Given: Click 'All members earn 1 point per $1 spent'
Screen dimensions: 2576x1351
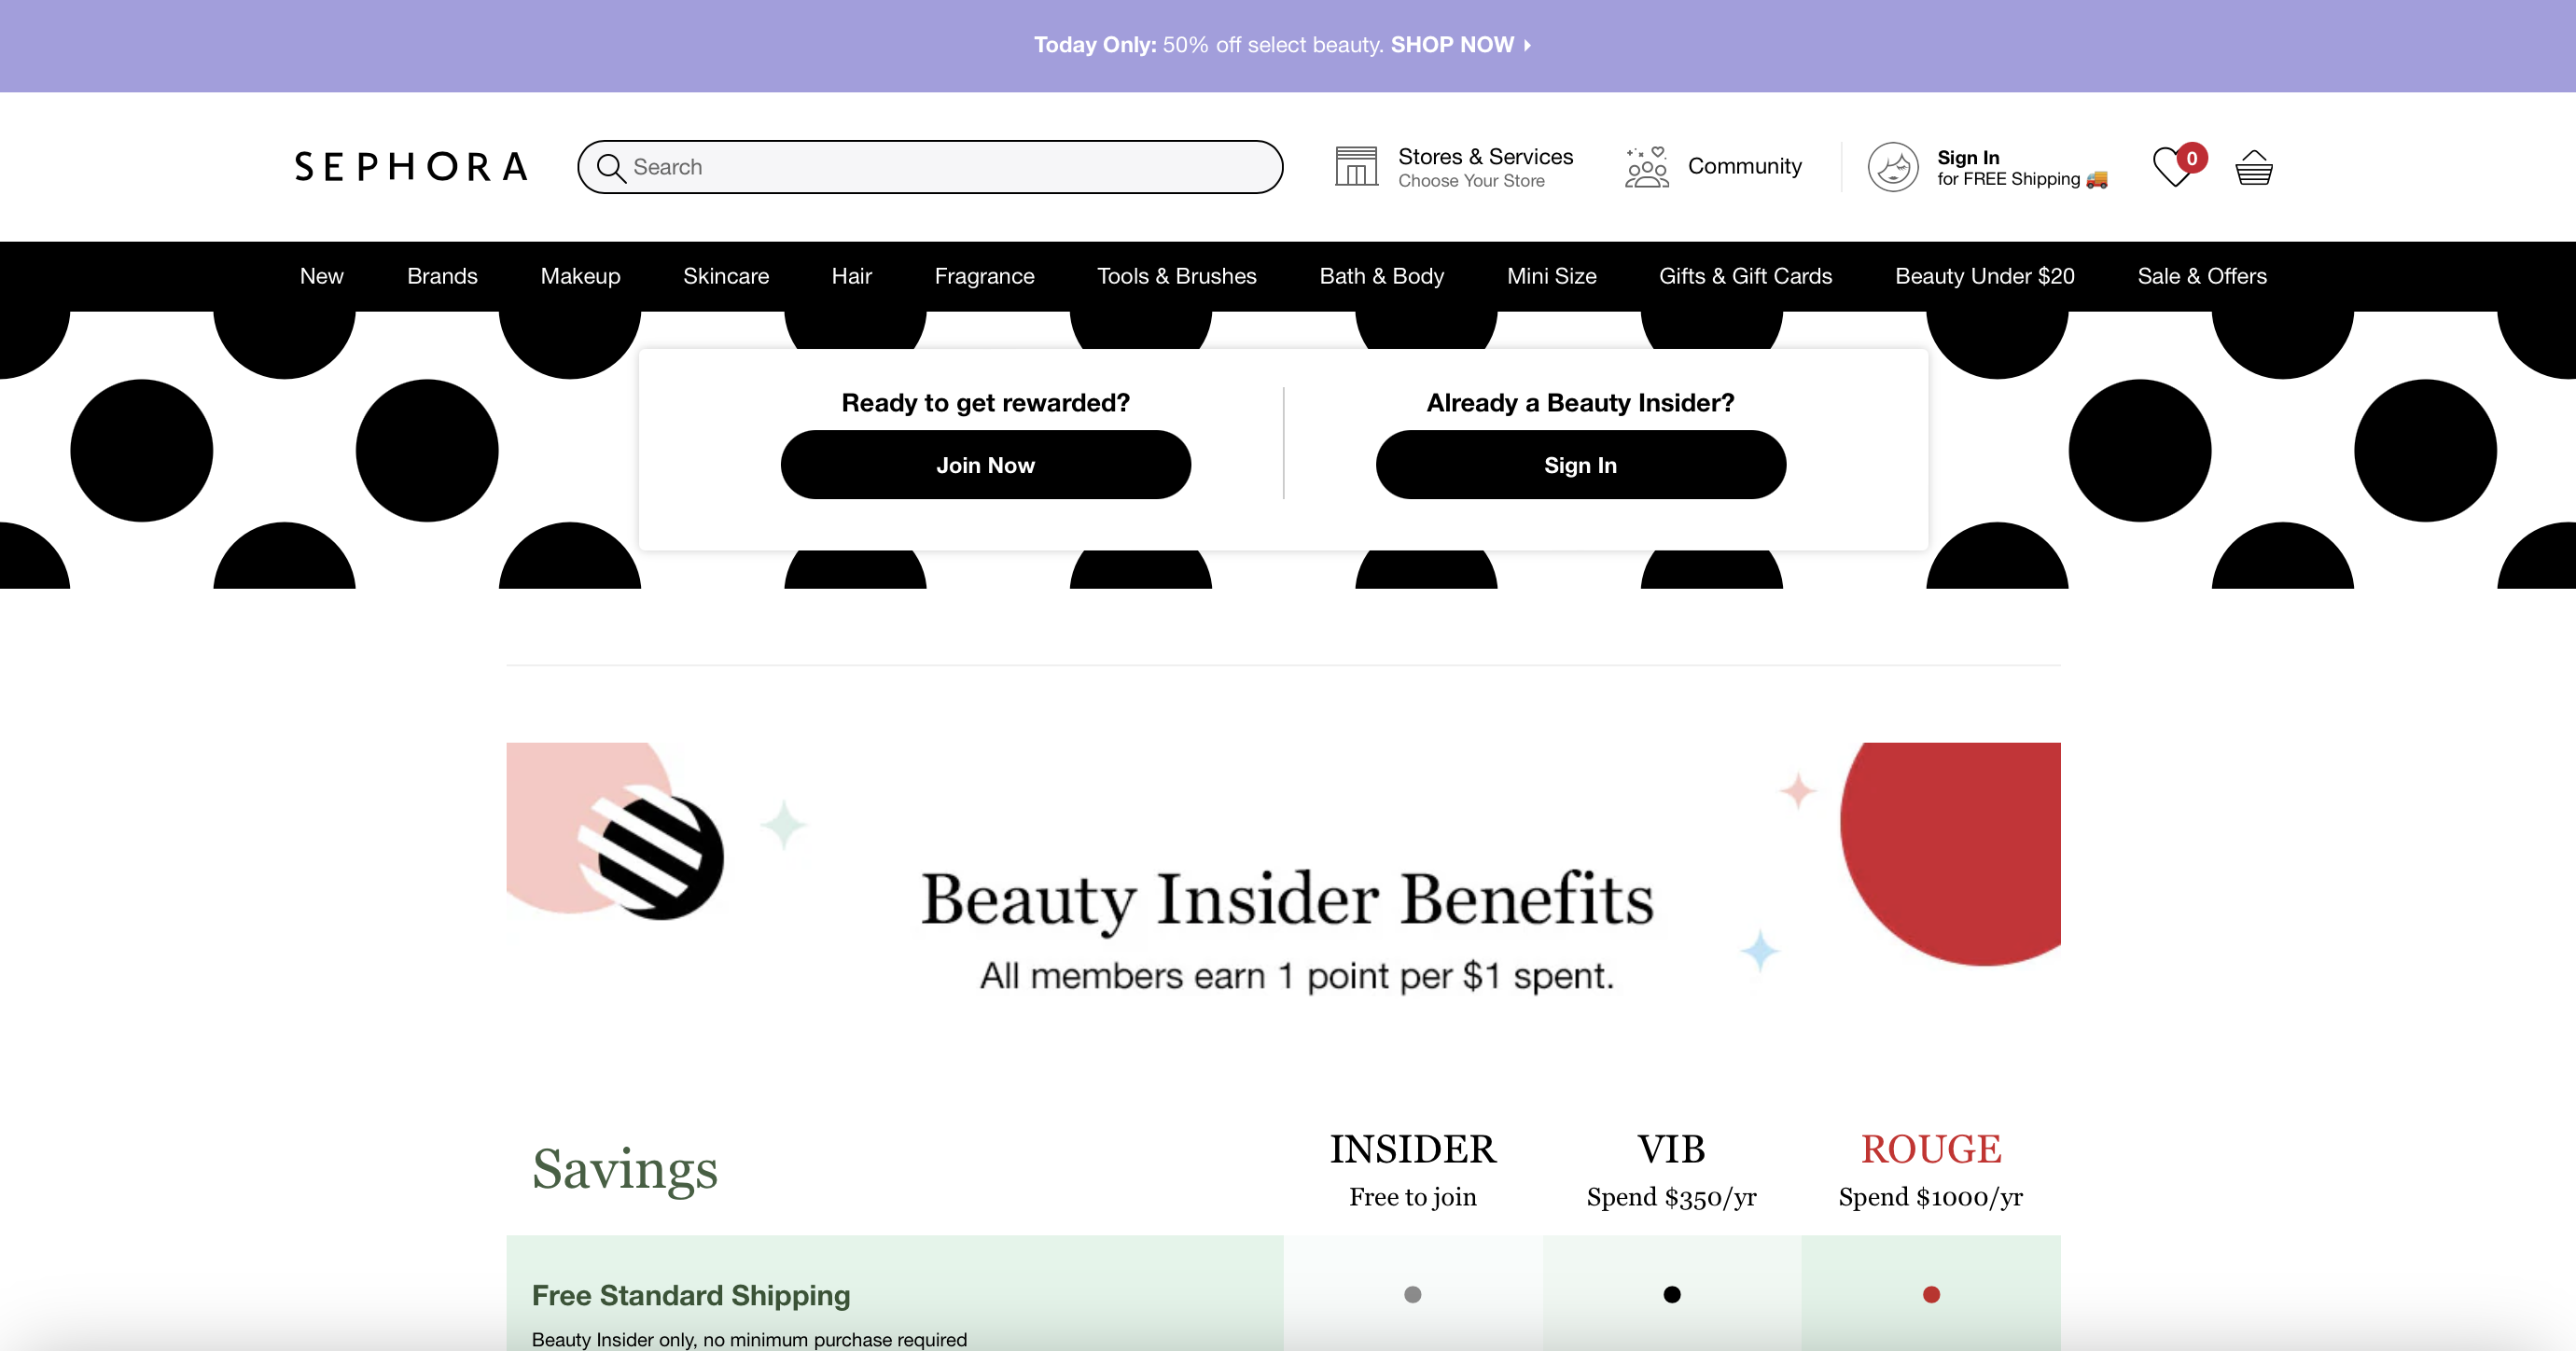Looking at the screenshot, I should point(1297,976).
